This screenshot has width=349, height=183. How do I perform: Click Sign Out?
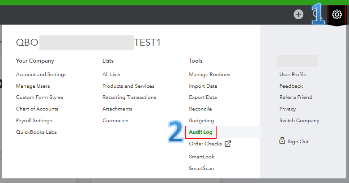(298, 141)
